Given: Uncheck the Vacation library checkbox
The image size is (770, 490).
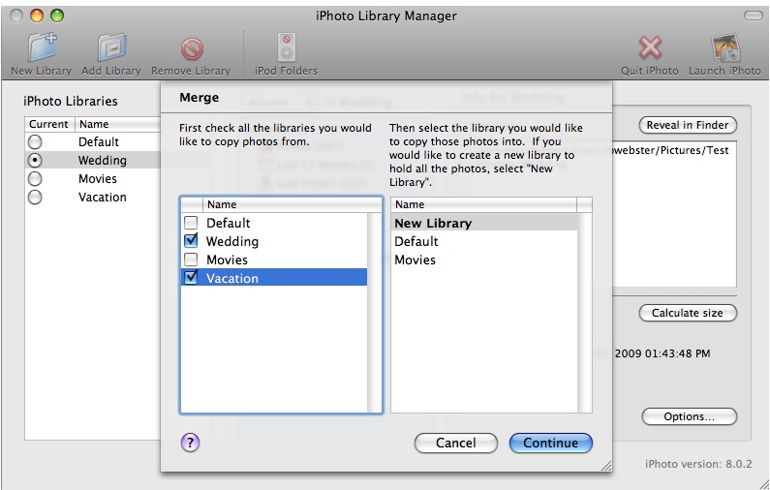Looking at the screenshot, I should pos(191,278).
